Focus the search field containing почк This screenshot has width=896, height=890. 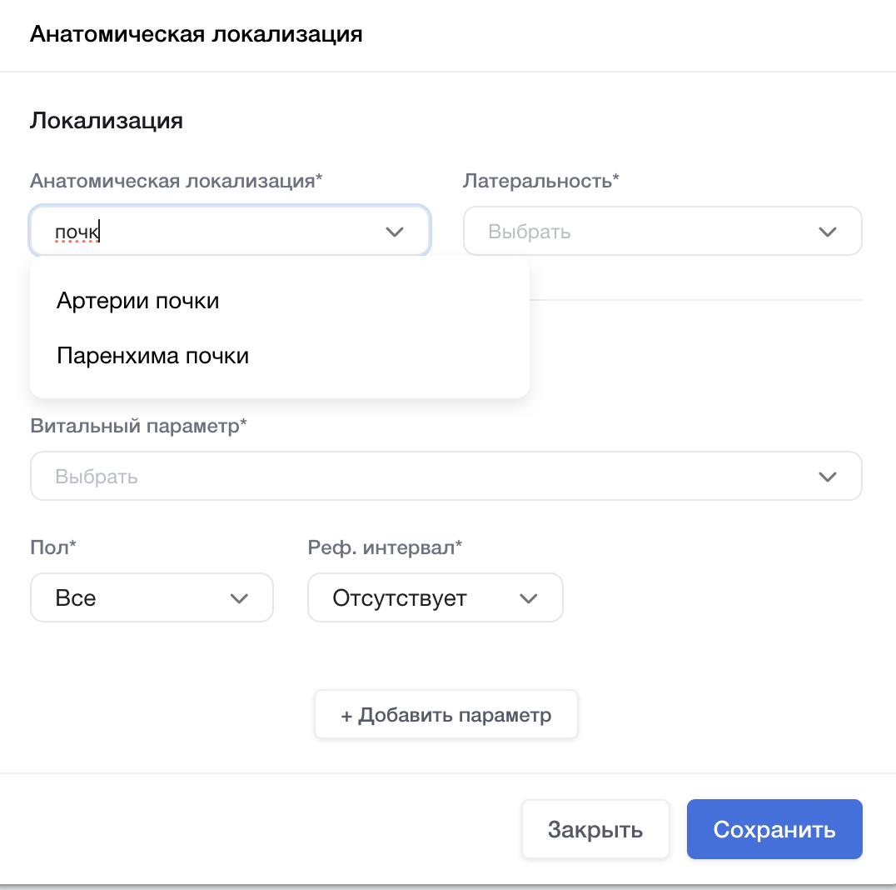(x=208, y=232)
